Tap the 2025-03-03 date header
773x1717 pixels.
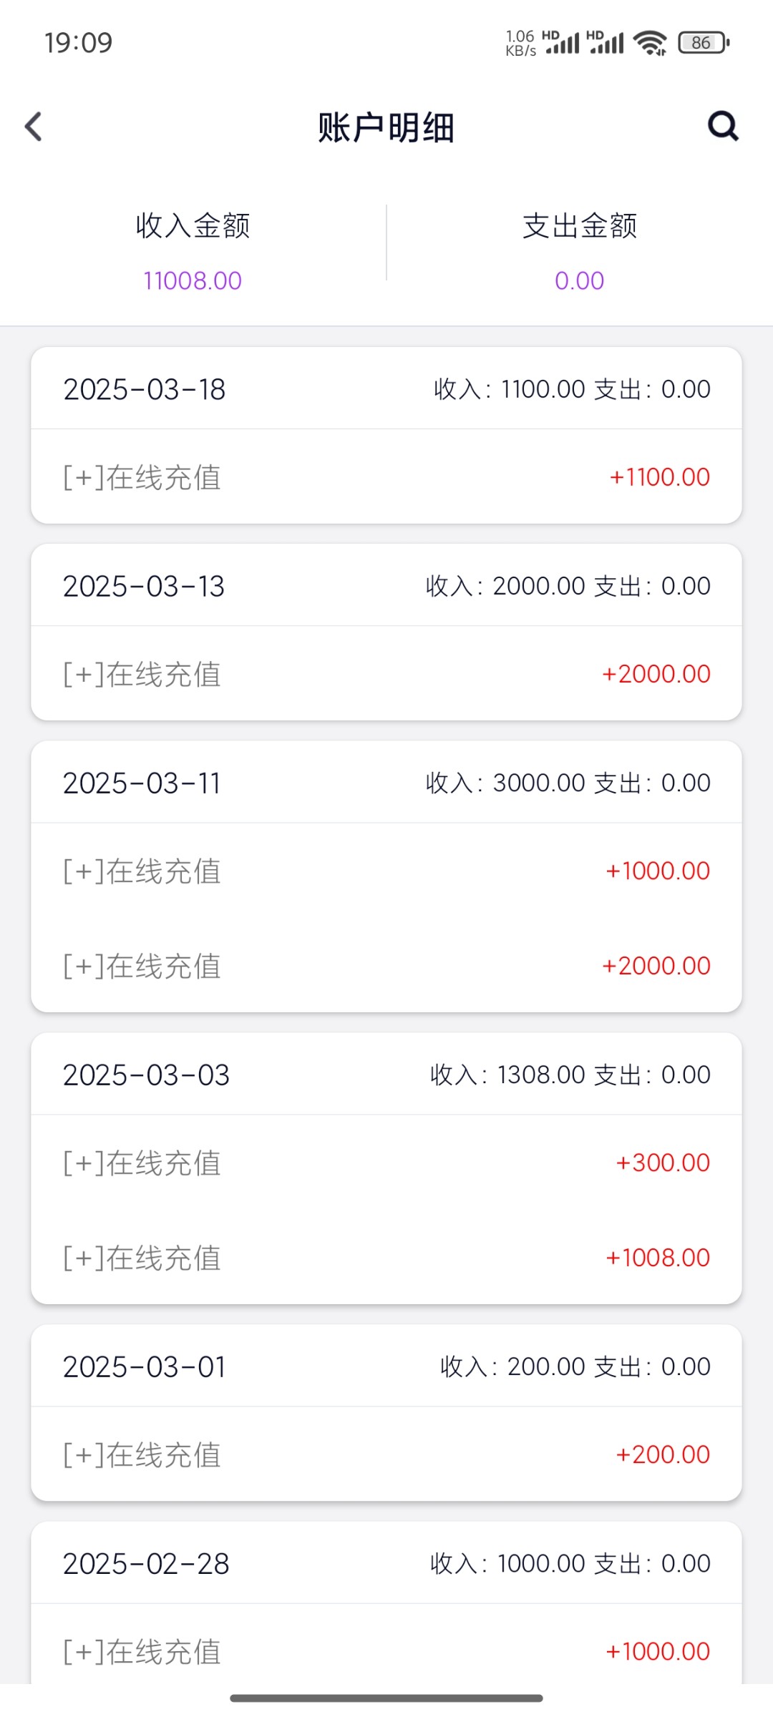[x=146, y=1075]
